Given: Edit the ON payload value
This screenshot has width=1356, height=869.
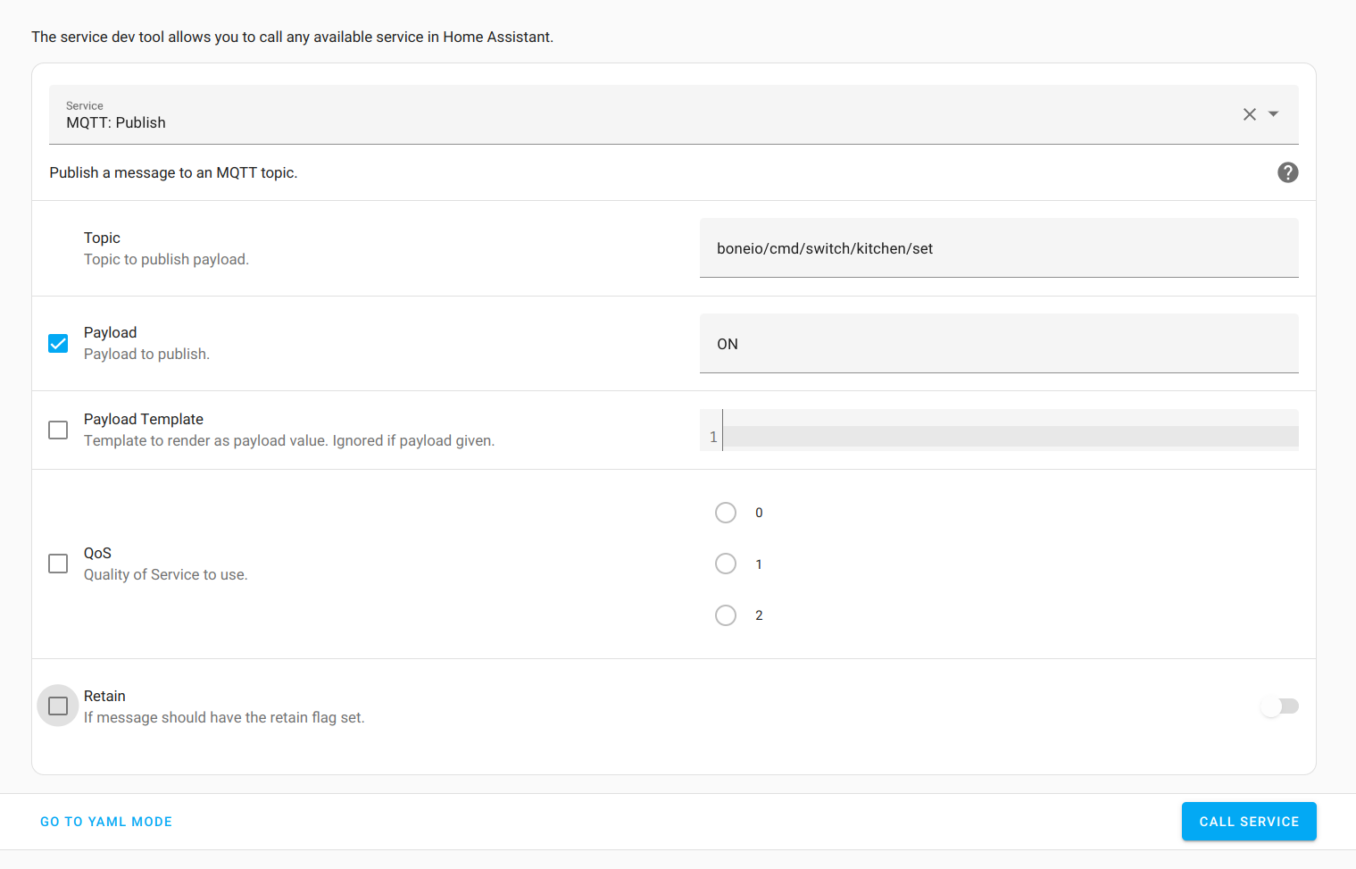Looking at the screenshot, I should tap(998, 343).
